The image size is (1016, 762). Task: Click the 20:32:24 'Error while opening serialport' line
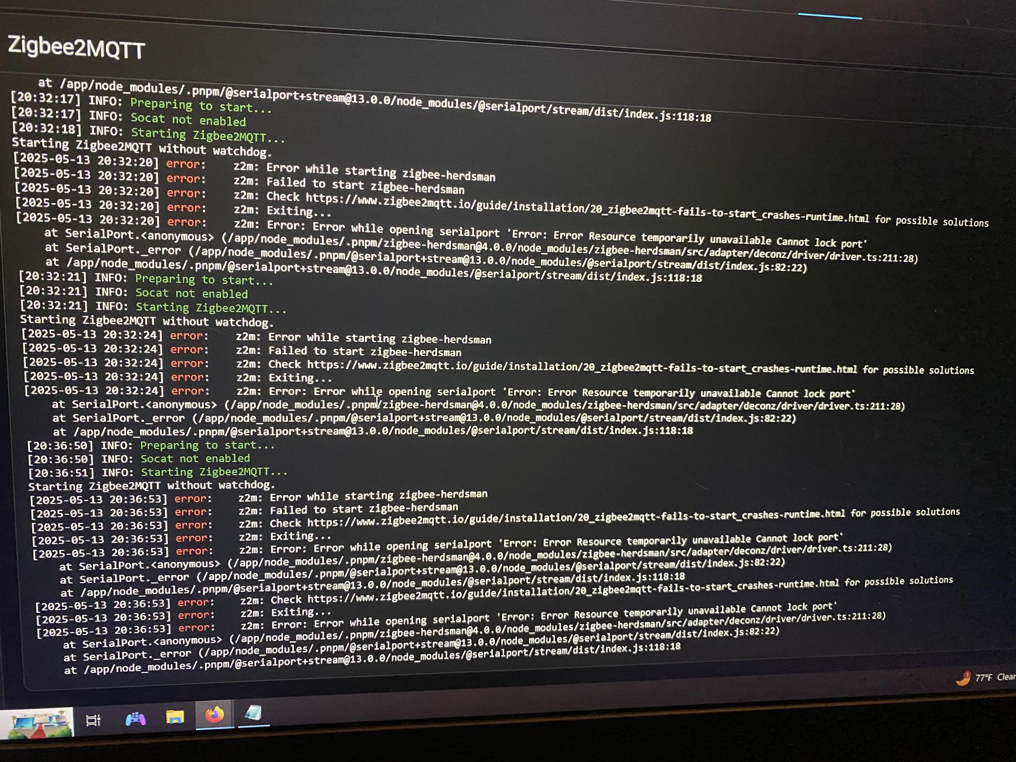(440, 392)
